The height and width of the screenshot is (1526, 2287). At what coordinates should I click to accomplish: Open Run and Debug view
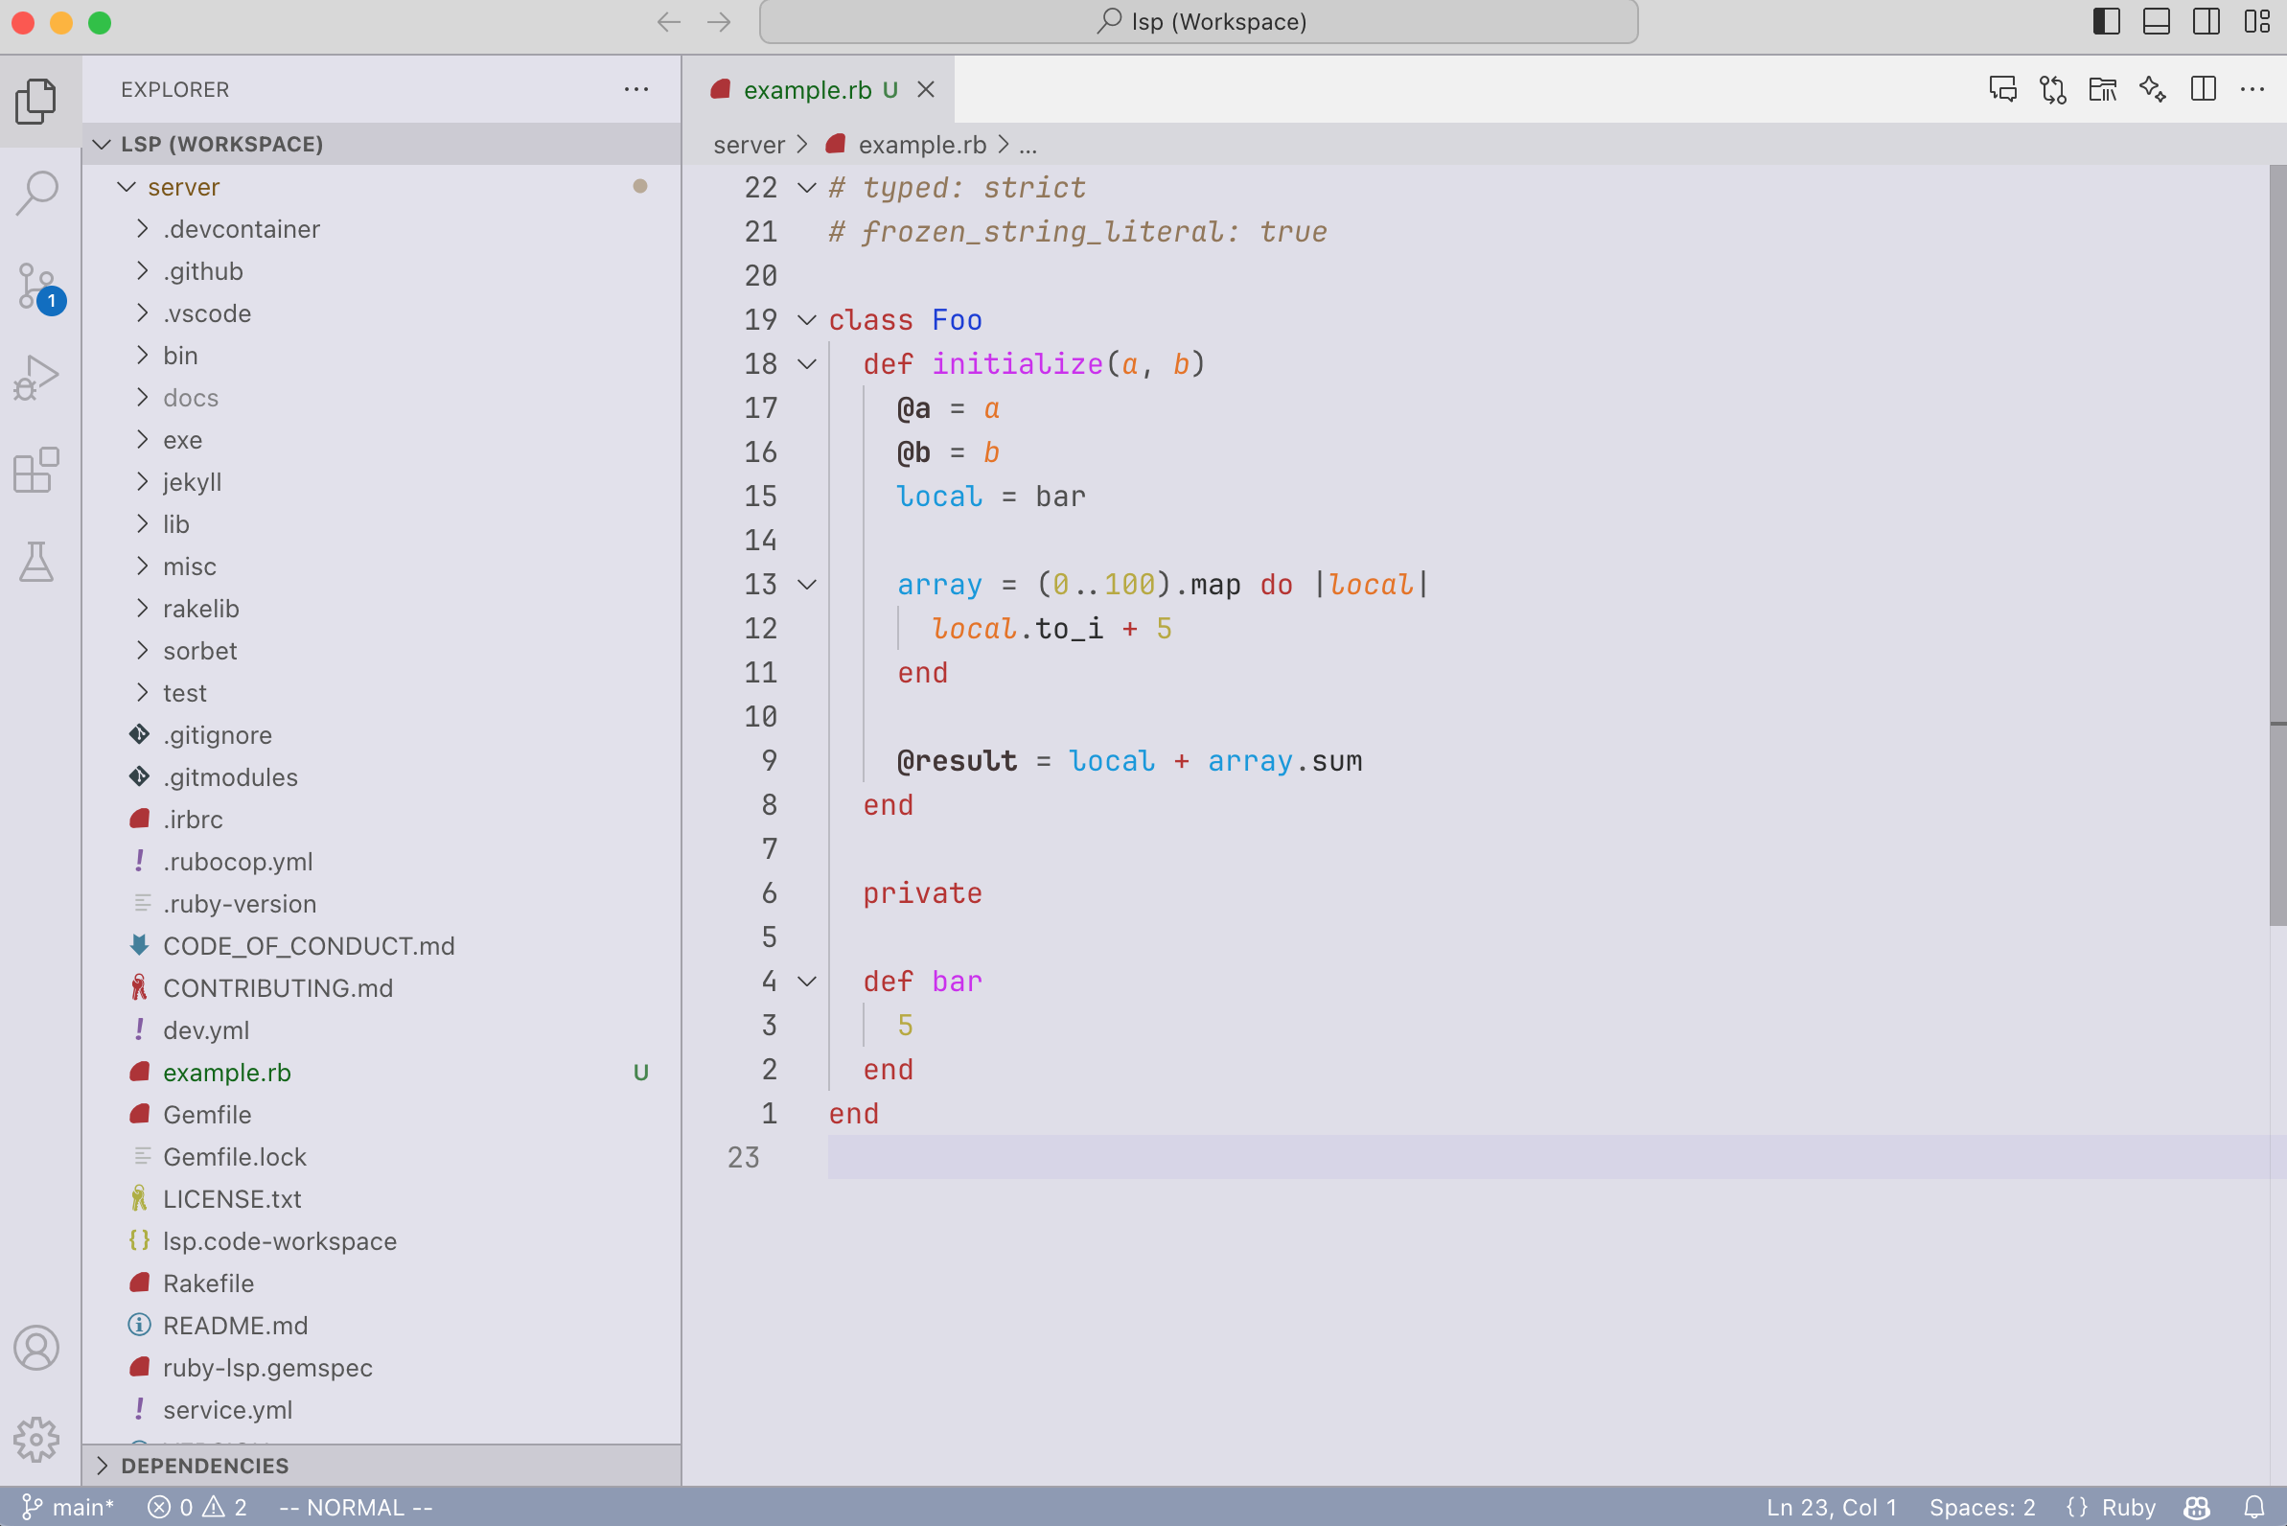pos(37,378)
